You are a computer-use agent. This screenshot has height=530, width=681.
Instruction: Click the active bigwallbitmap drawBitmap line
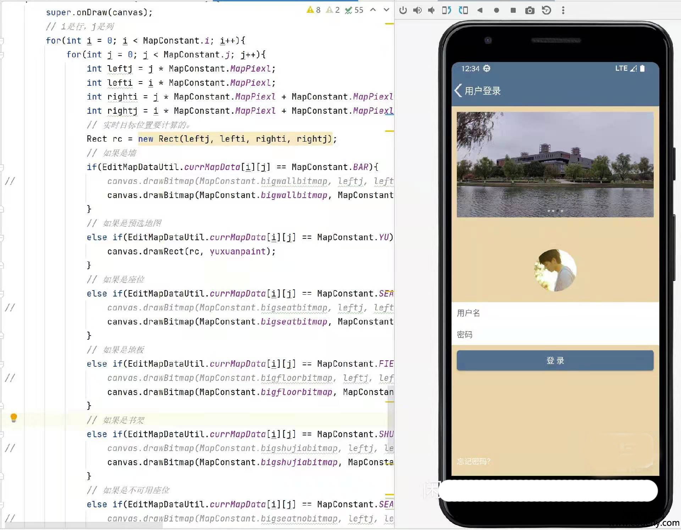tap(250, 195)
